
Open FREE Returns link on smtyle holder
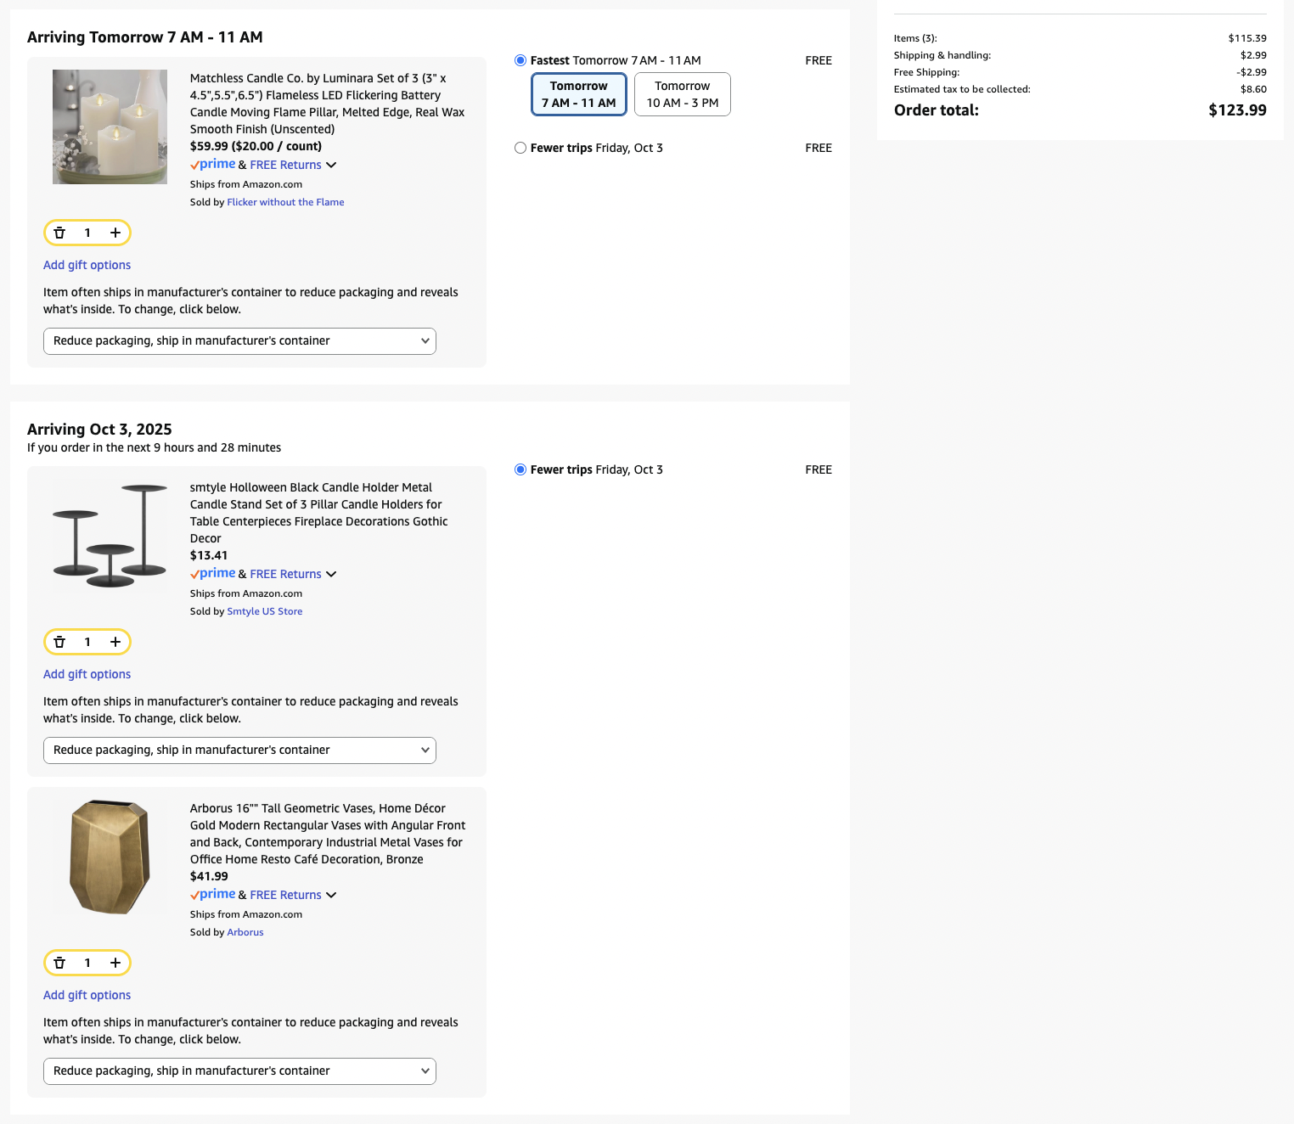point(285,574)
